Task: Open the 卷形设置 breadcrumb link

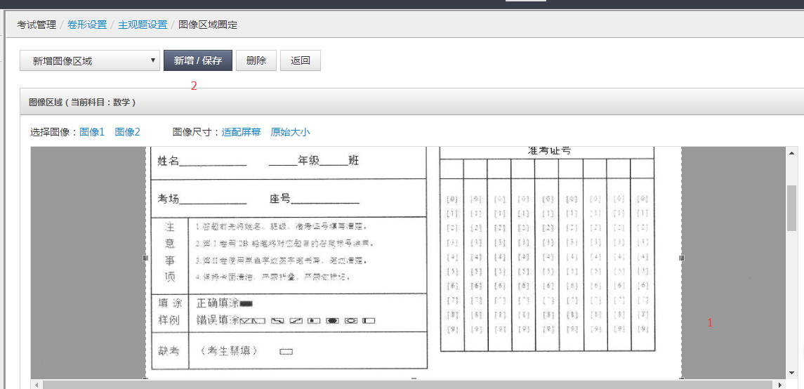Action: coord(87,25)
